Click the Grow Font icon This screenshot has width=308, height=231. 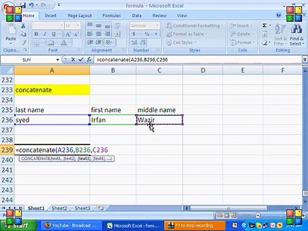68,34
